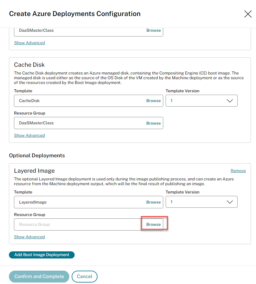This screenshot has width=256, height=284.
Task: Open Layered Image Template Version dropdown
Action: click(x=201, y=202)
